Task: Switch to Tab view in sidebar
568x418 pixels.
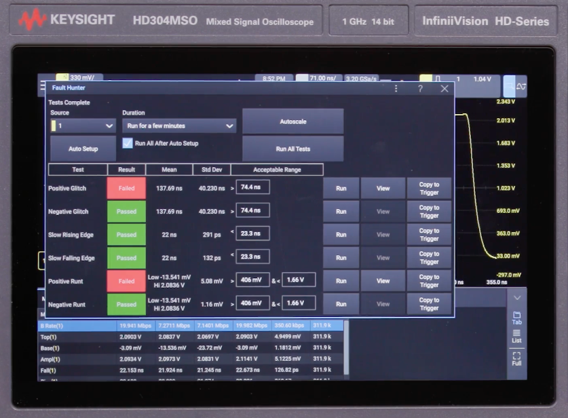Action: pos(516,318)
